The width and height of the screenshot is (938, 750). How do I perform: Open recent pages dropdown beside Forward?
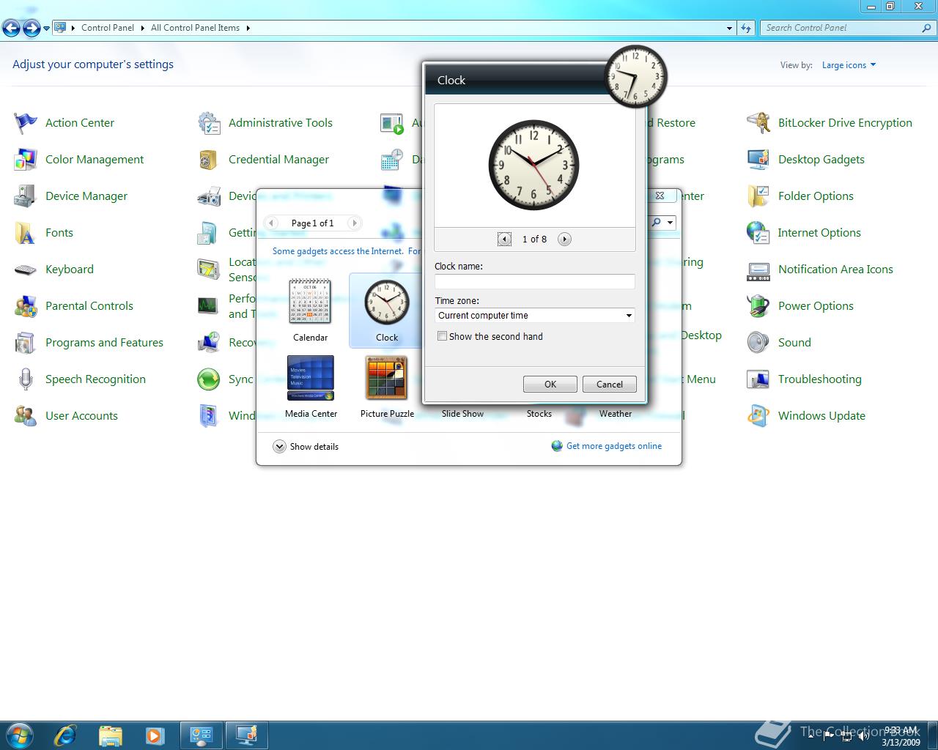coord(46,29)
